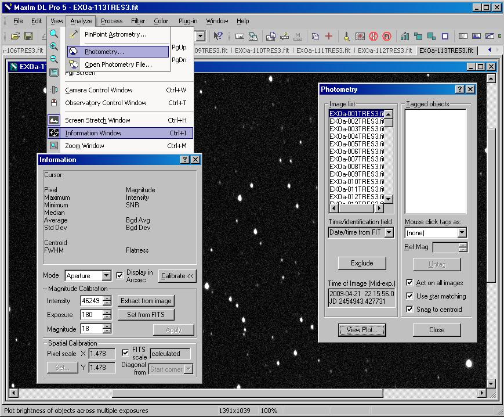Click the Information Window crosshair icon
Viewport: 504px width, 417px height.
(x=54, y=133)
